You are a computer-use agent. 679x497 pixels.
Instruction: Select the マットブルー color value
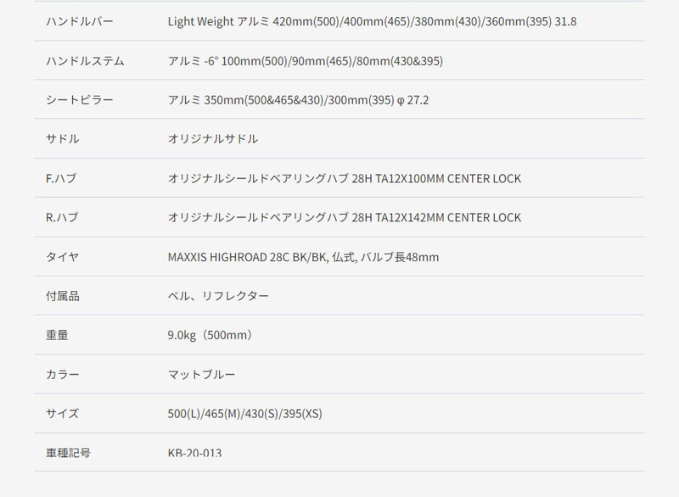pos(201,374)
